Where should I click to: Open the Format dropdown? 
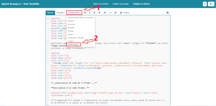click(61, 13)
